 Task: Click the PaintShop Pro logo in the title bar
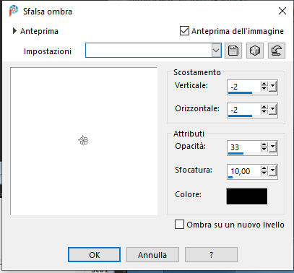pyautogui.click(x=14, y=11)
